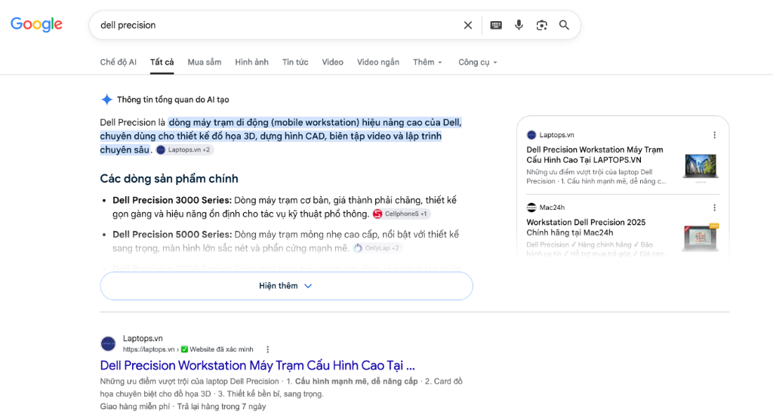The image size is (773, 418).
Task: Click the green verified website checkmark
Action: pyautogui.click(x=184, y=349)
